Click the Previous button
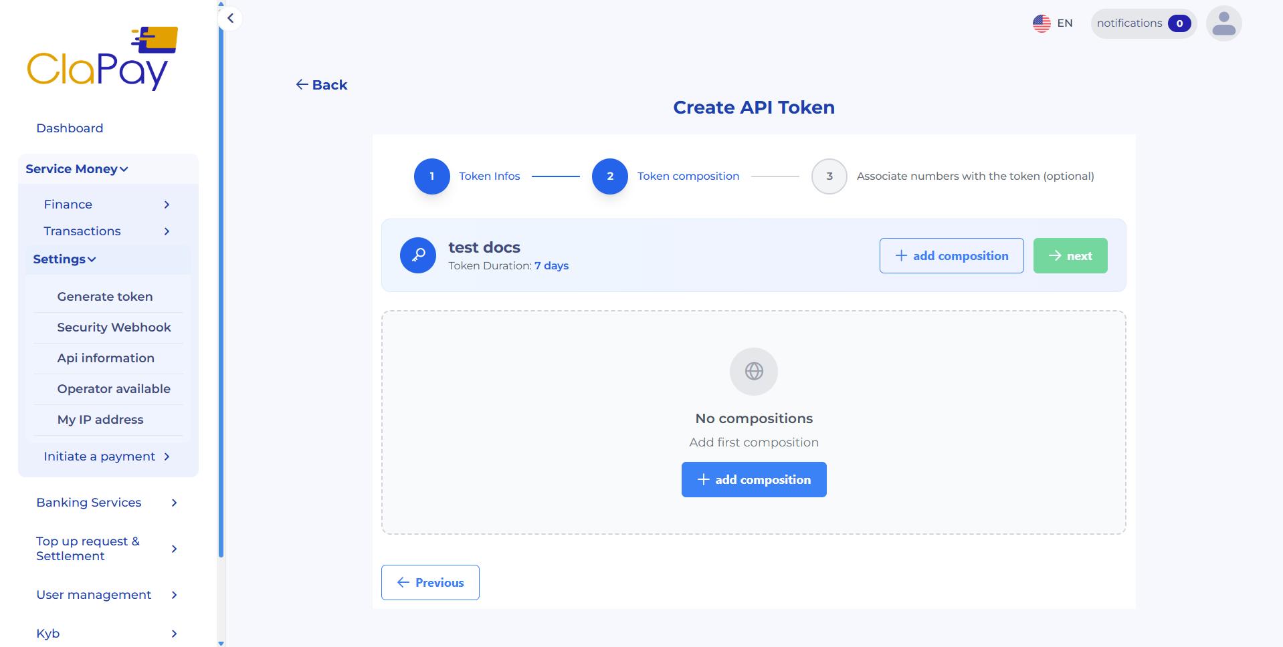 (430, 582)
